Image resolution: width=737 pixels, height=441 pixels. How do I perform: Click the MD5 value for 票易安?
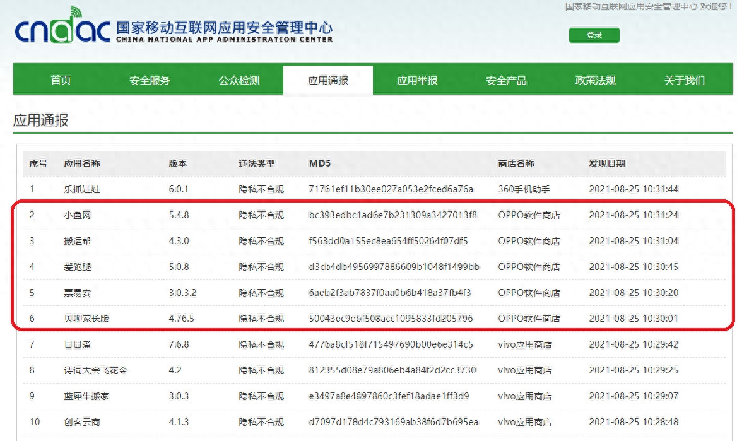[x=389, y=292]
